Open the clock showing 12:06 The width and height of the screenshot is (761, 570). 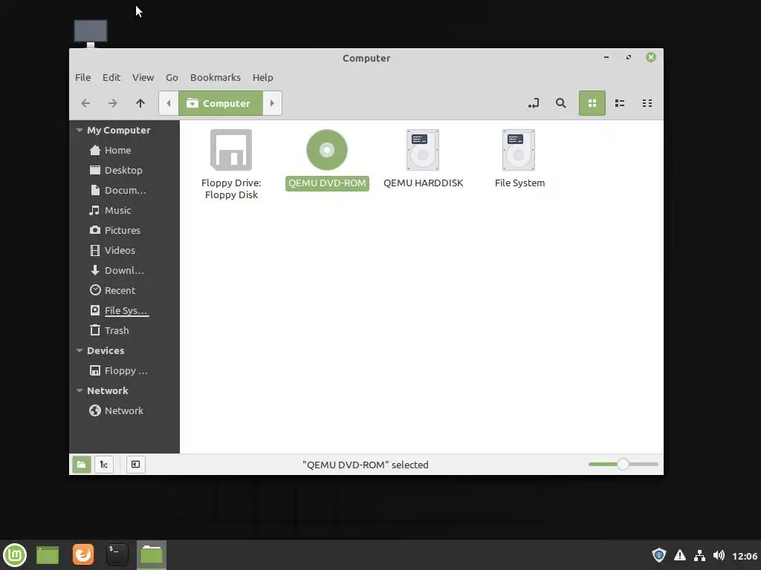tap(745, 556)
